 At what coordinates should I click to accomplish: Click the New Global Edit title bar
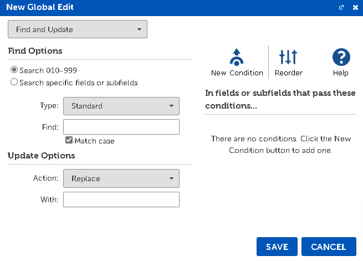(x=166, y=8)
